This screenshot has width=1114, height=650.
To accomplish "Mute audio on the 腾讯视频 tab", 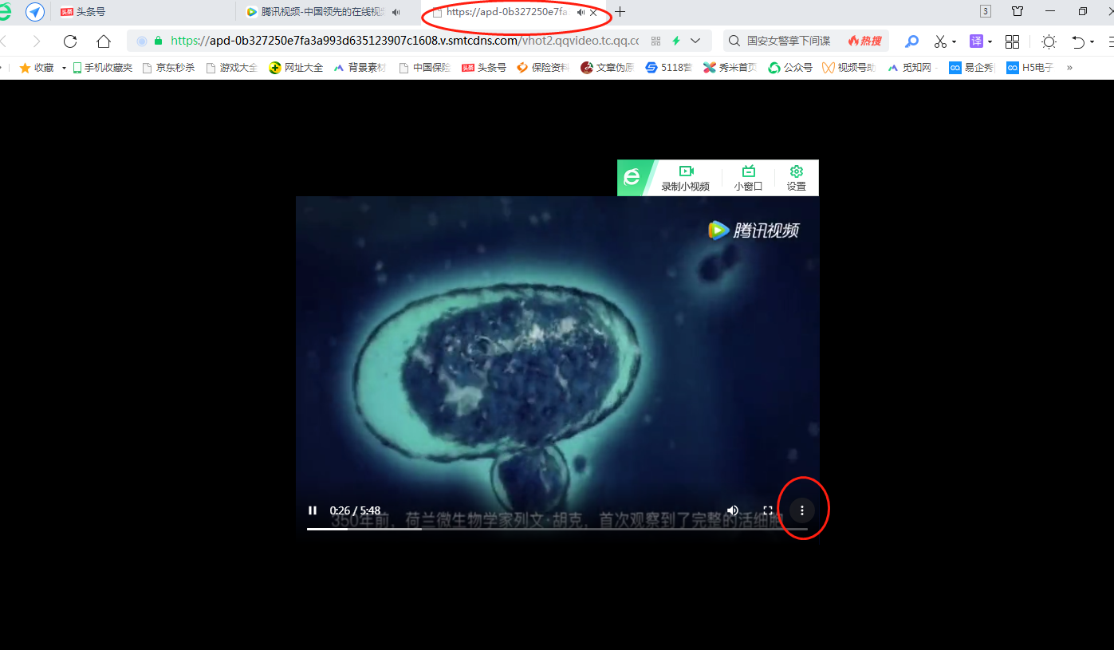I will 396,12.
